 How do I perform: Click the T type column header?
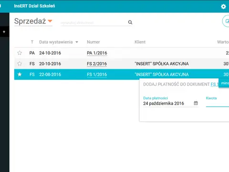pyautogui.click(x=32, y=42)
